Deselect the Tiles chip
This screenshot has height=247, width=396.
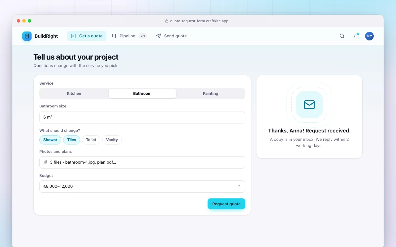coord(71,140)
